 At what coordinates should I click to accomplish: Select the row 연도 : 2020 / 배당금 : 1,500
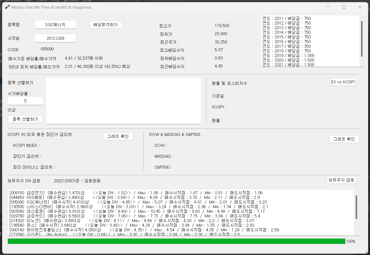point(288,60)
